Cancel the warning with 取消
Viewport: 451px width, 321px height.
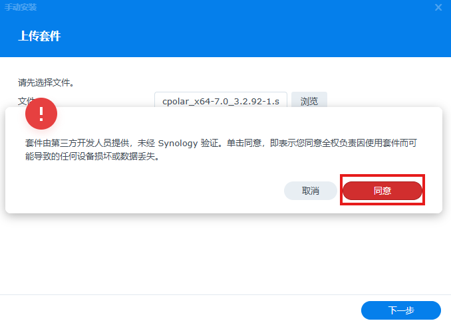pyautogui.click(x=311, y=191)
